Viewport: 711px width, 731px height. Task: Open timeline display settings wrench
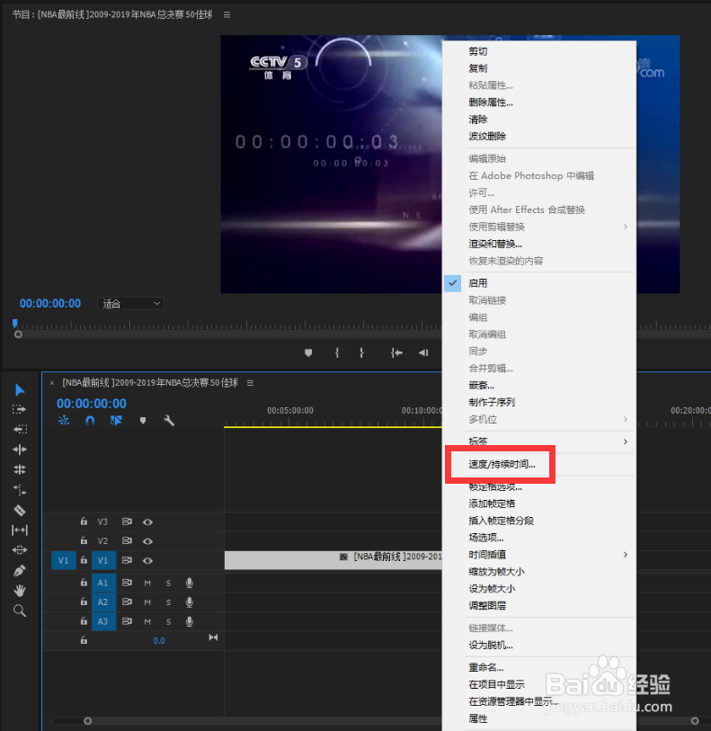(169, 421)
